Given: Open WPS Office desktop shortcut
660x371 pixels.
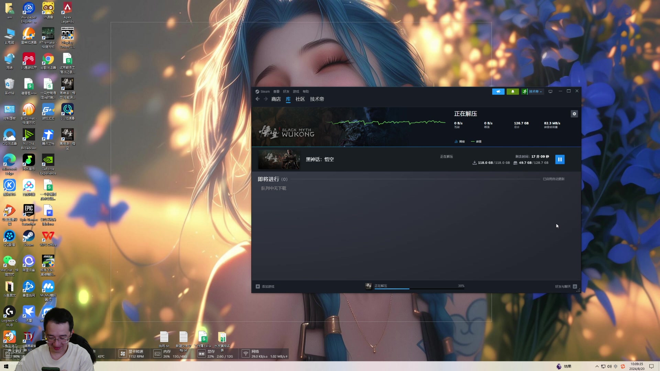Looking at the screenshot, I should (48, 238).
